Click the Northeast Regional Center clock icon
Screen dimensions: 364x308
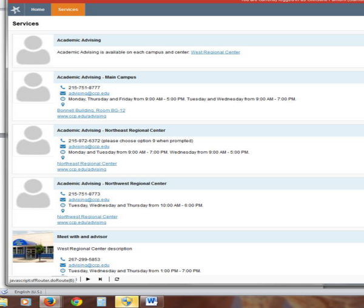(62, 152)
